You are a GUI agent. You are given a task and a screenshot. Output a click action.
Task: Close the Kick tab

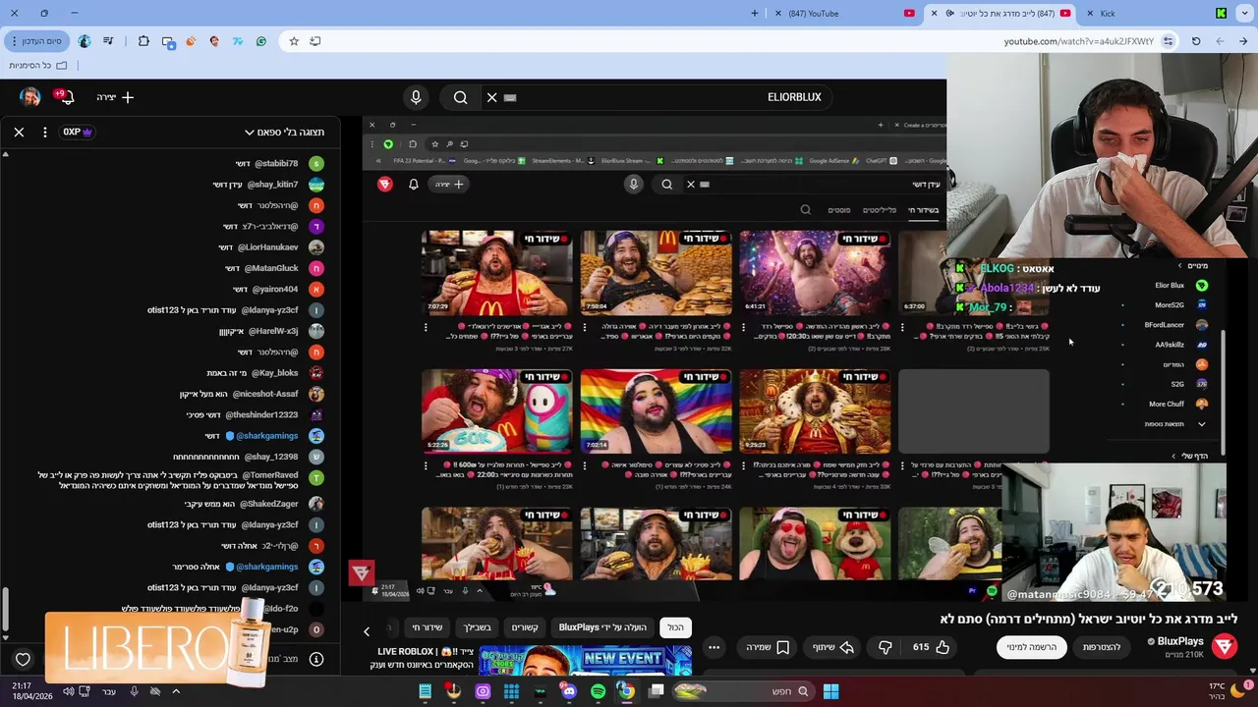click(x=1090, y=13)
